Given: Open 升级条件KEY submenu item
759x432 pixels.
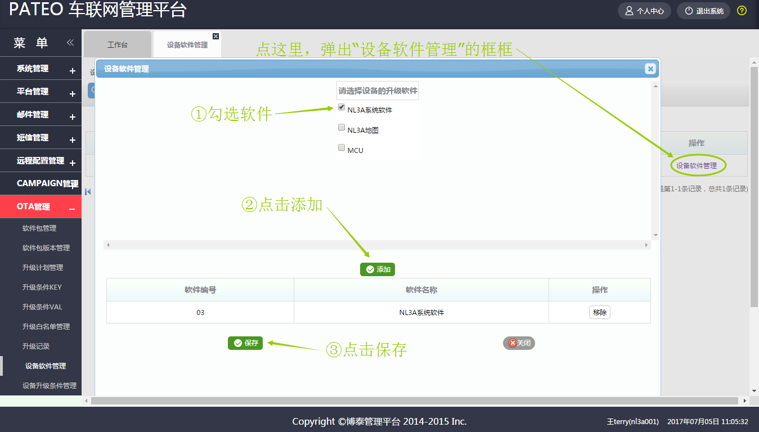Looking at the screenshot, I should coord(42,287).
